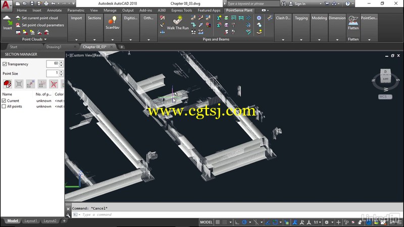Open the Home ribbon tab
Image resolution: width=404 pixels, height=227 pixels.
click(x=22, y=10)
